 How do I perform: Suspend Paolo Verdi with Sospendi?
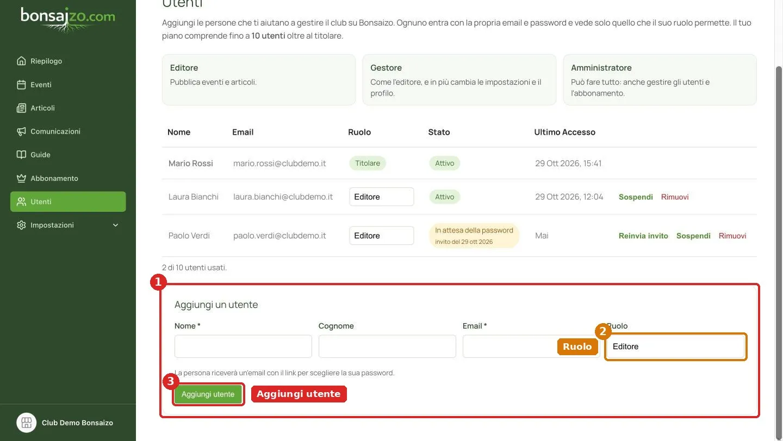693,236
